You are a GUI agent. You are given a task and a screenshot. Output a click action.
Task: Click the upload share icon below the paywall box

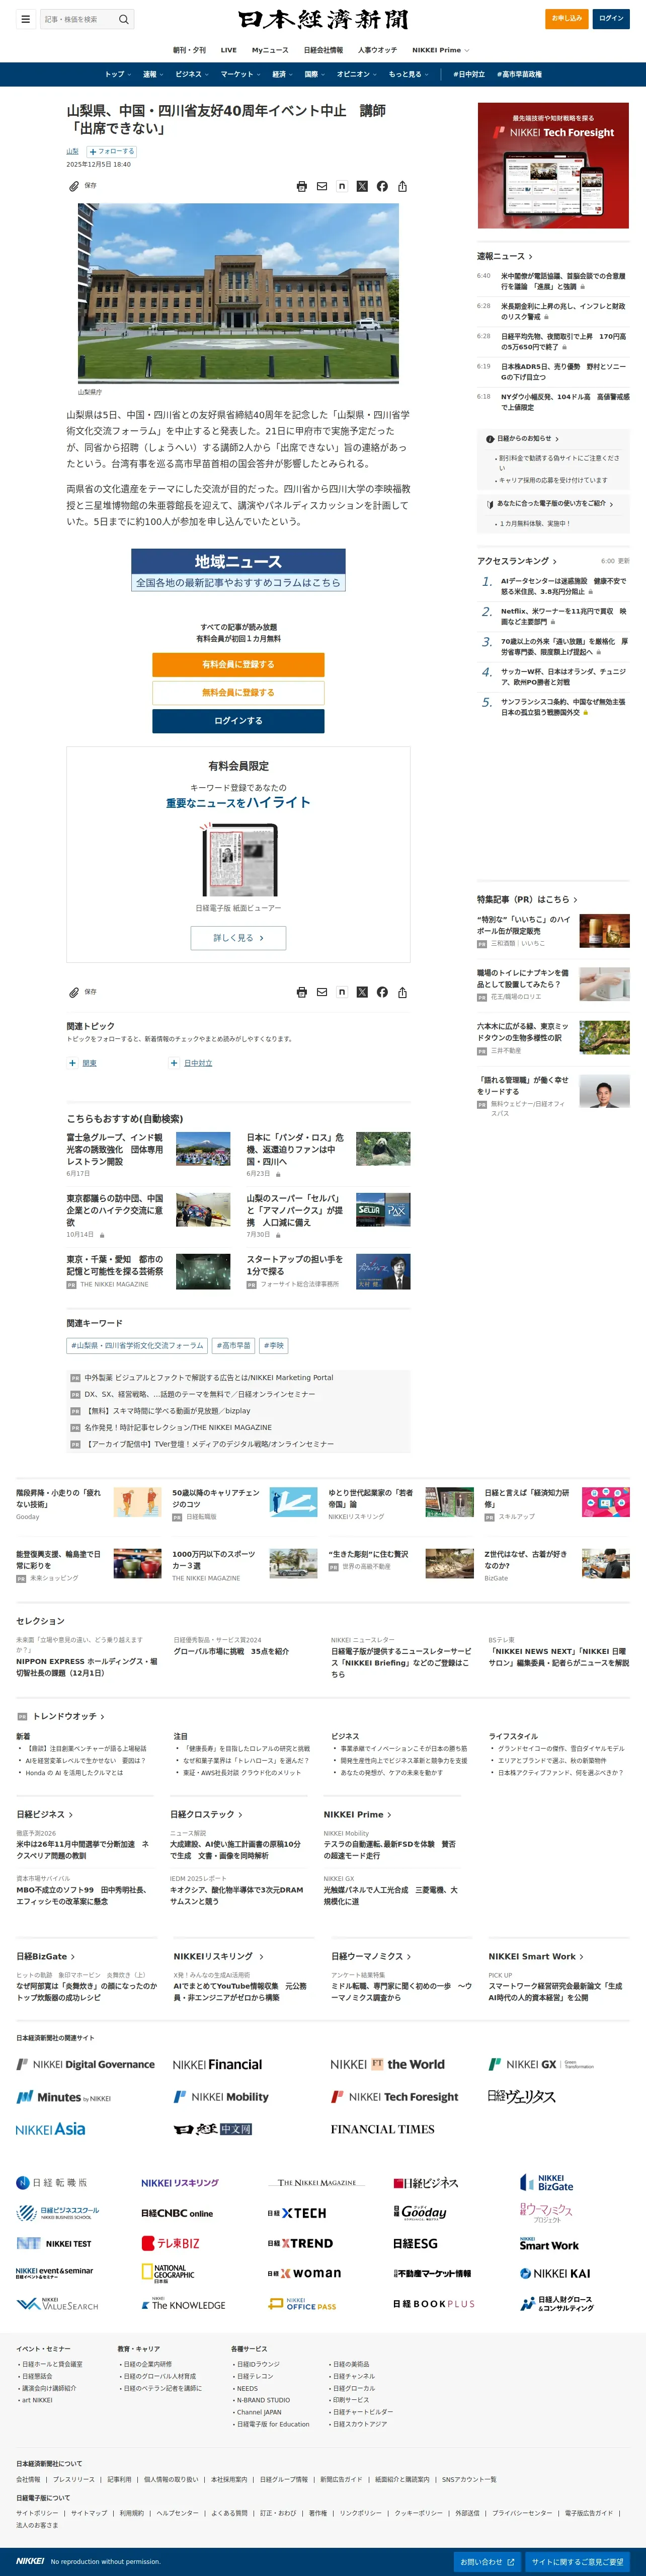pos(402,992)
